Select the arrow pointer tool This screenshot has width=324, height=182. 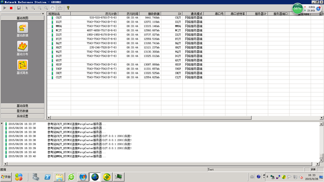27,8
